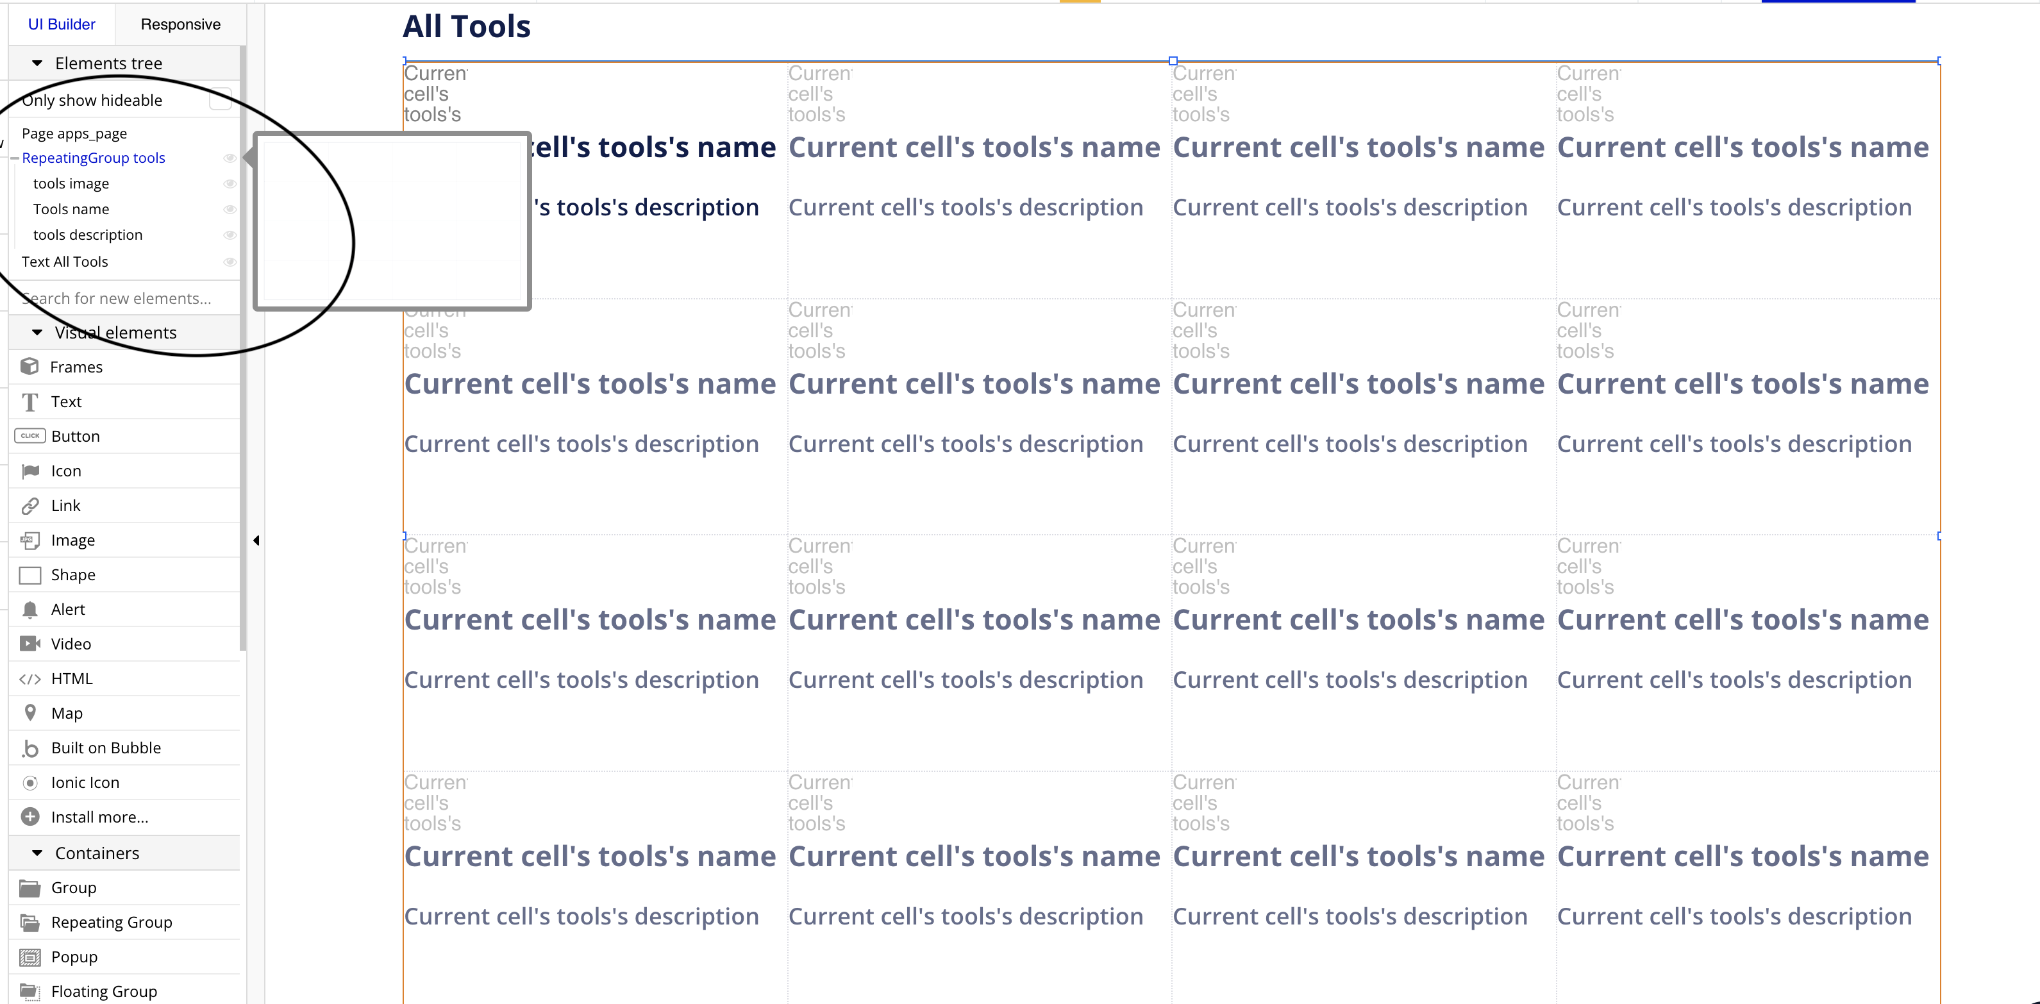Collapse the Visual elements section
Image resolution: width=2040 pixels, height=1004 pixels.
click(x=37, y=333)
